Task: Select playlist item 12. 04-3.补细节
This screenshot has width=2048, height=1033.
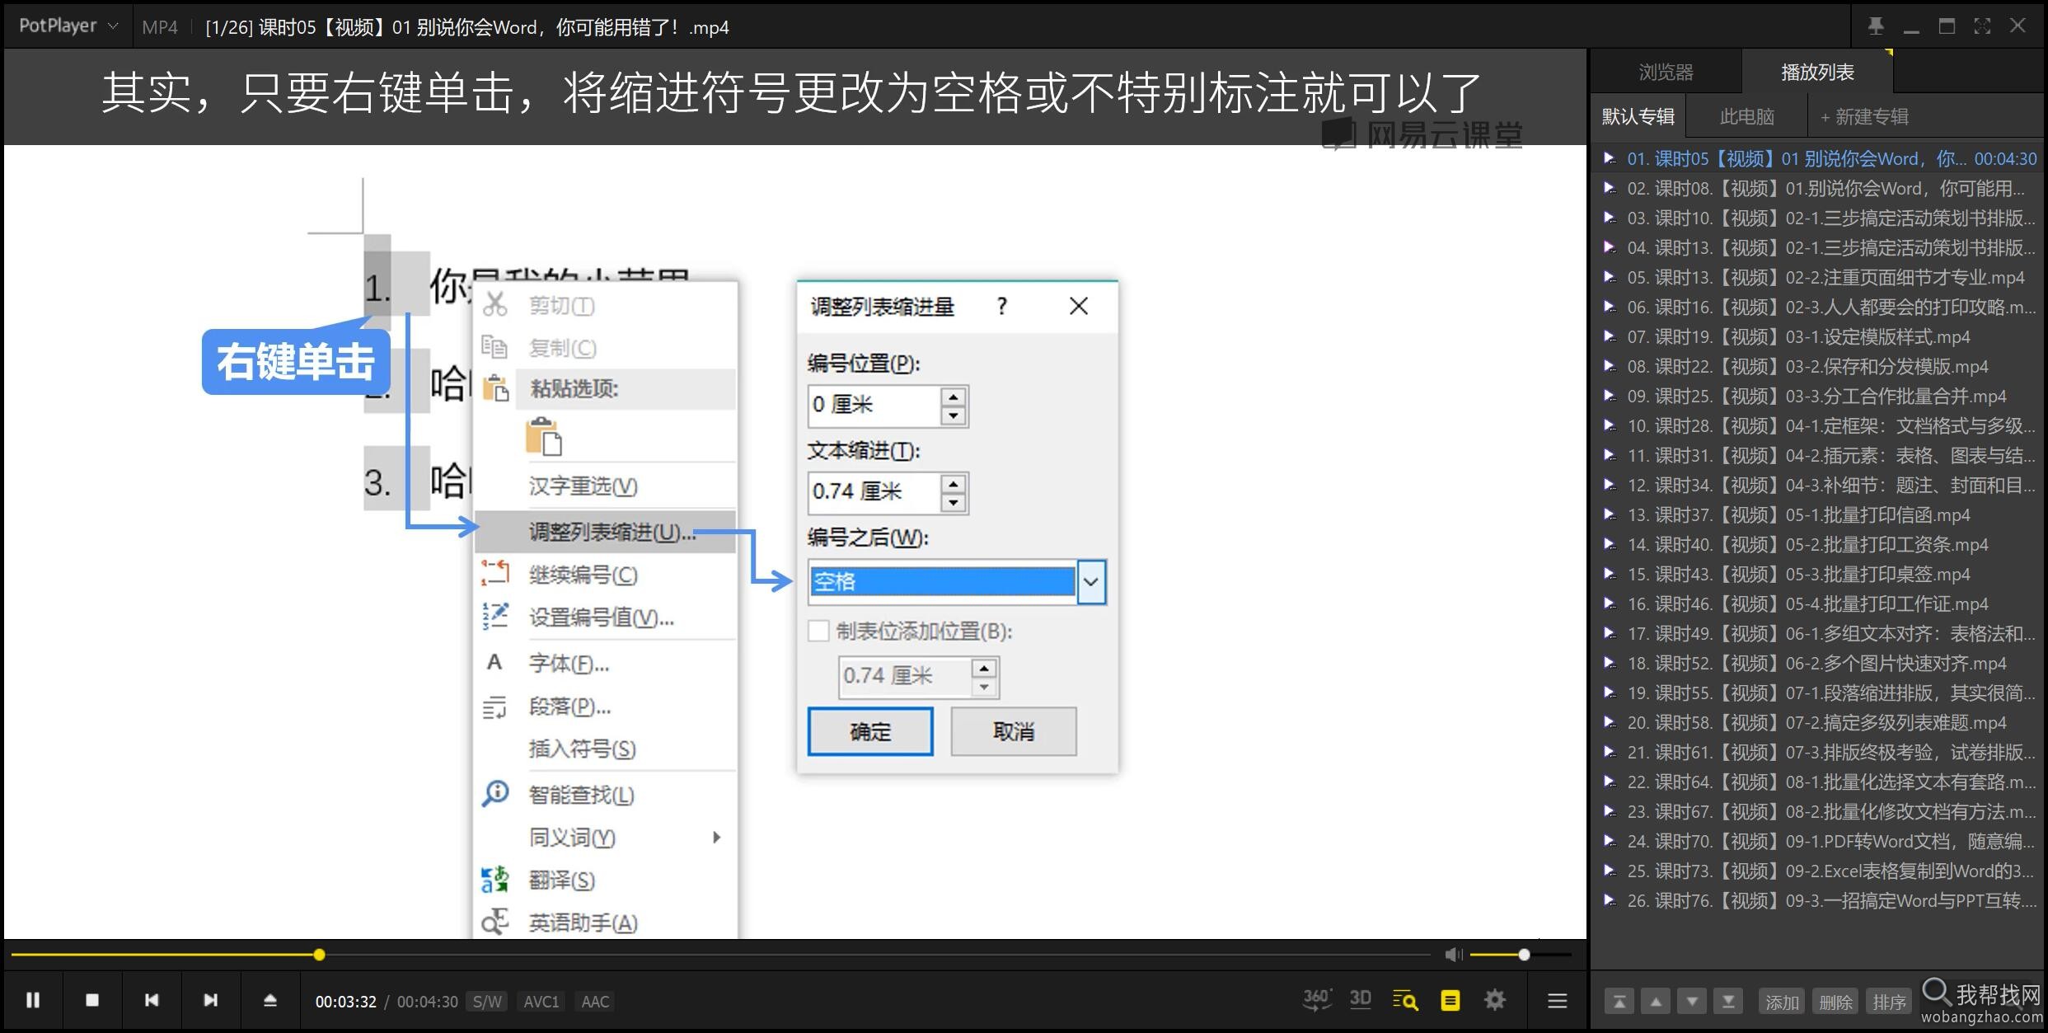Action: [1819, 485]
